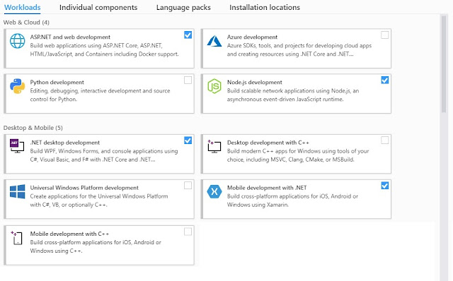Check Mobile development with C++ workload

click(188, 232)
